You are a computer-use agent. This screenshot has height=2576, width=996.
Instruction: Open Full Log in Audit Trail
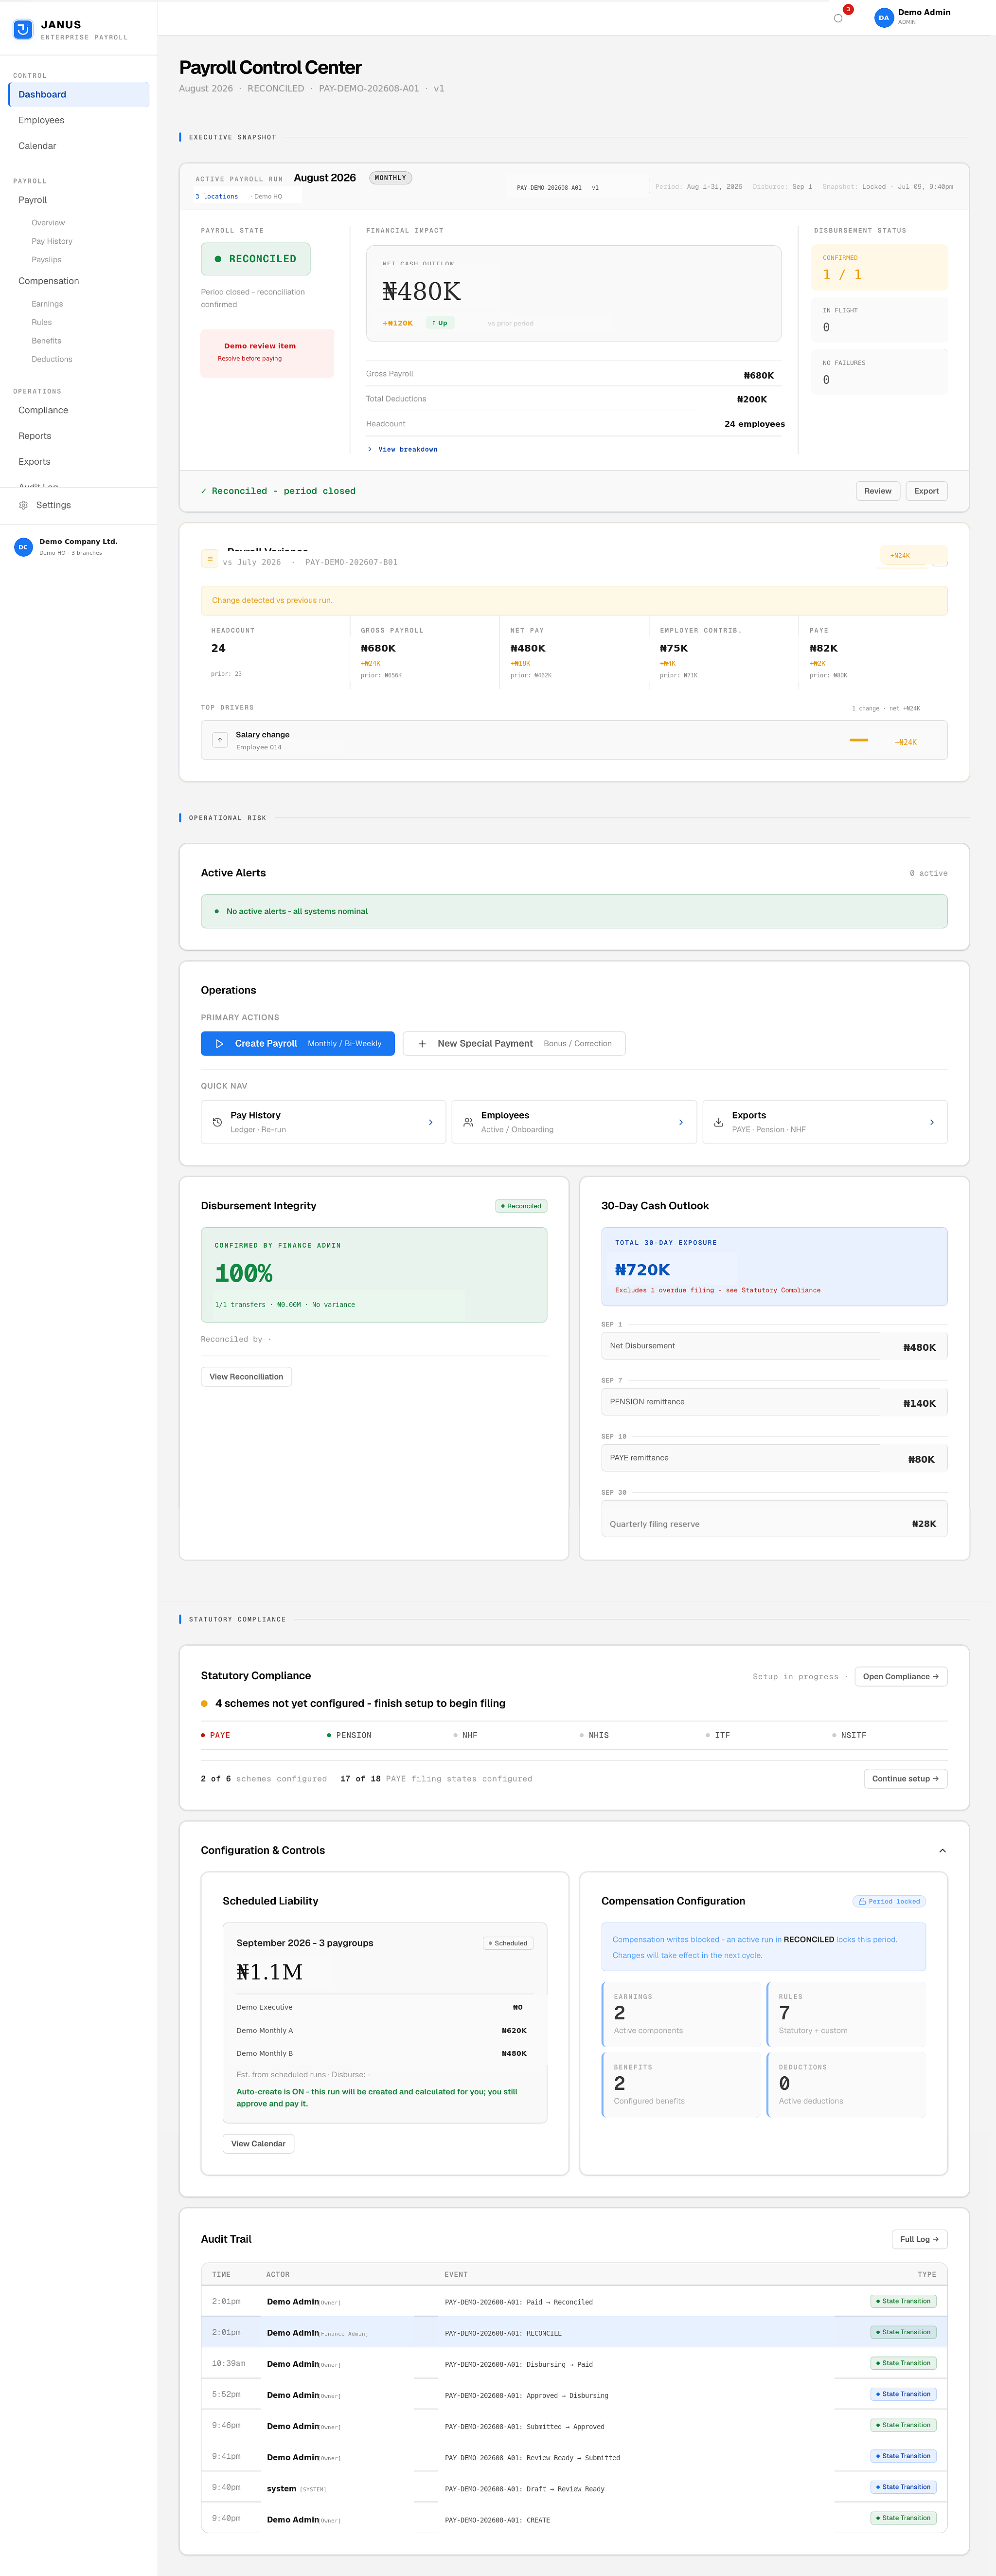coord(919,2239)
